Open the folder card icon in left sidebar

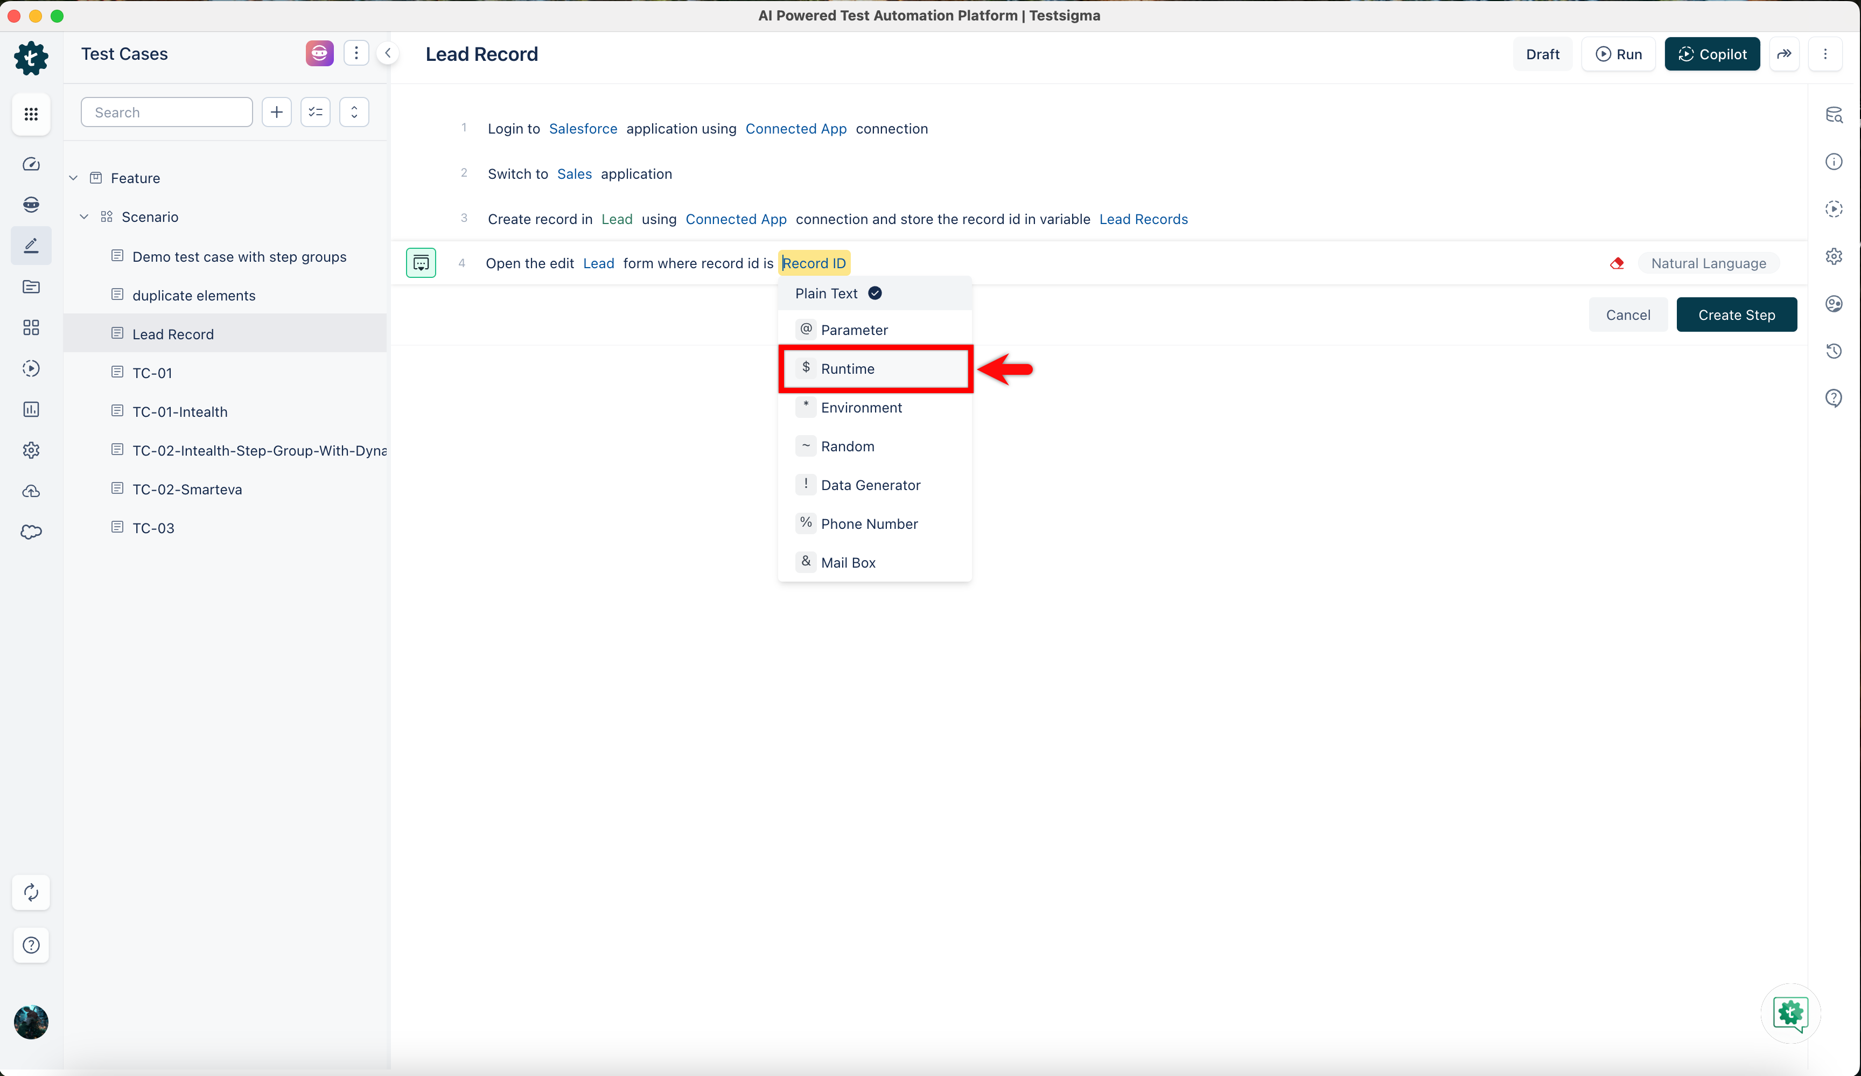(x=31, y=287)
